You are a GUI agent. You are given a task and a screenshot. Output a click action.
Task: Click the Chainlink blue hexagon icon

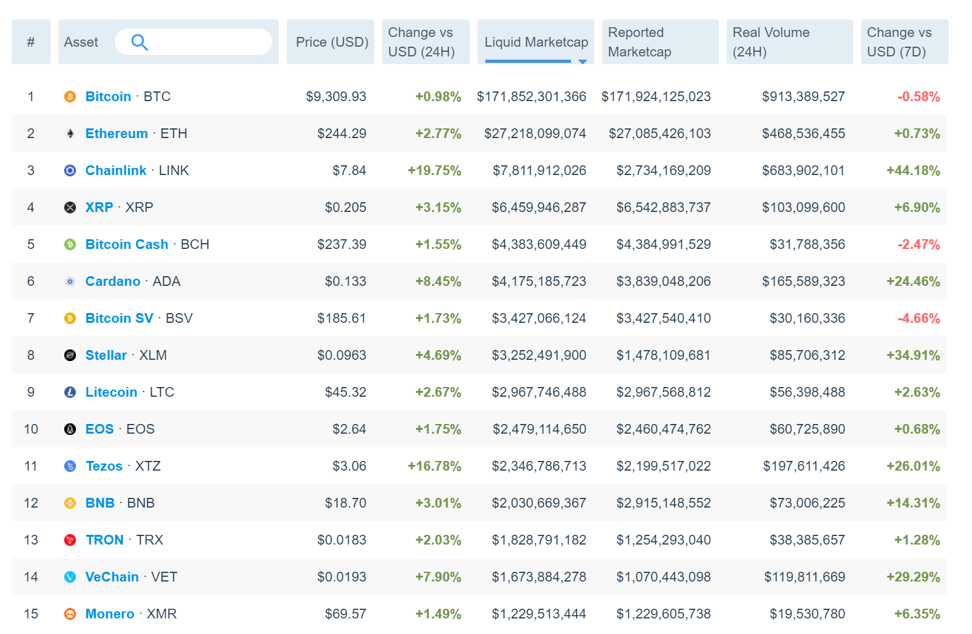pyautogui.click(x=70, y=170)
